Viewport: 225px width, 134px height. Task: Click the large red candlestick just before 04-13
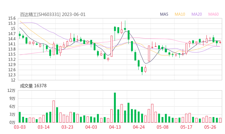pyautogui.click(x=112, y=46)
